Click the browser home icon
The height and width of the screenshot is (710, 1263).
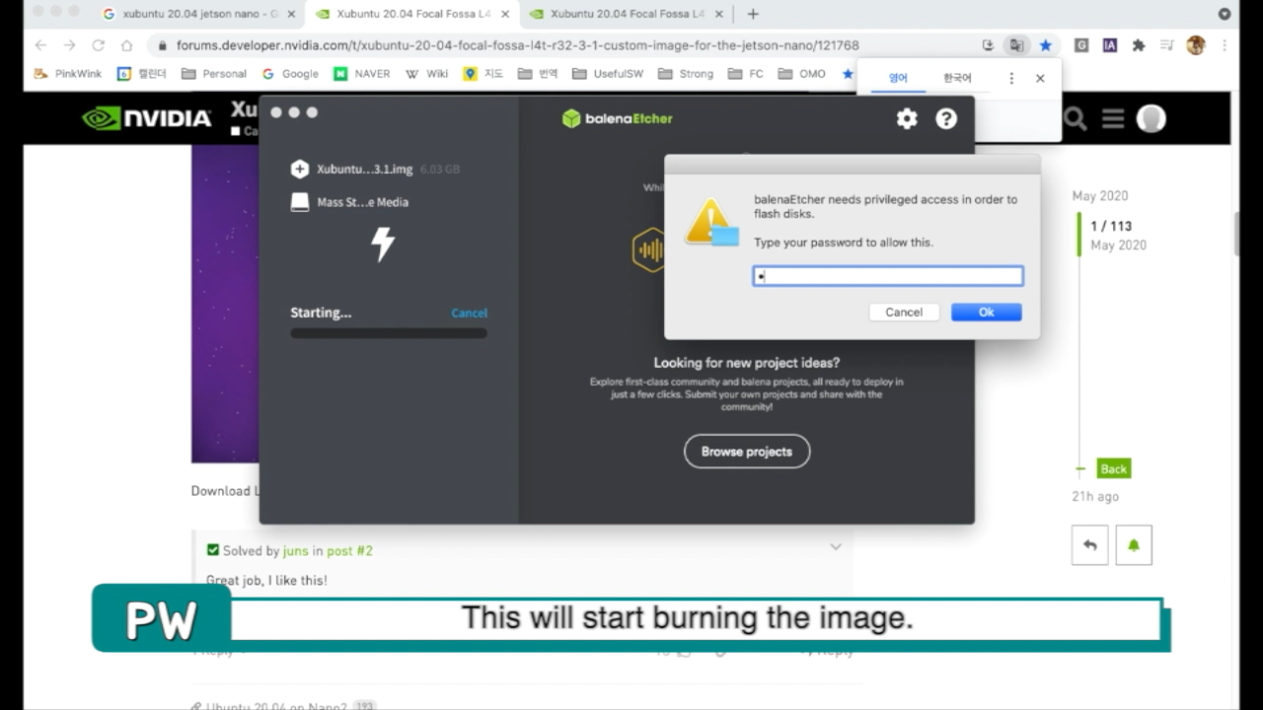126,45
